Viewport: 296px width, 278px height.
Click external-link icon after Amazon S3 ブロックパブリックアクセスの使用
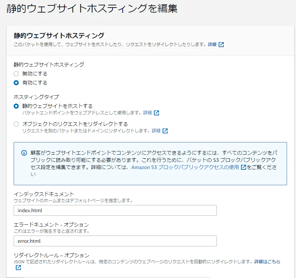[x=243, y=167]
